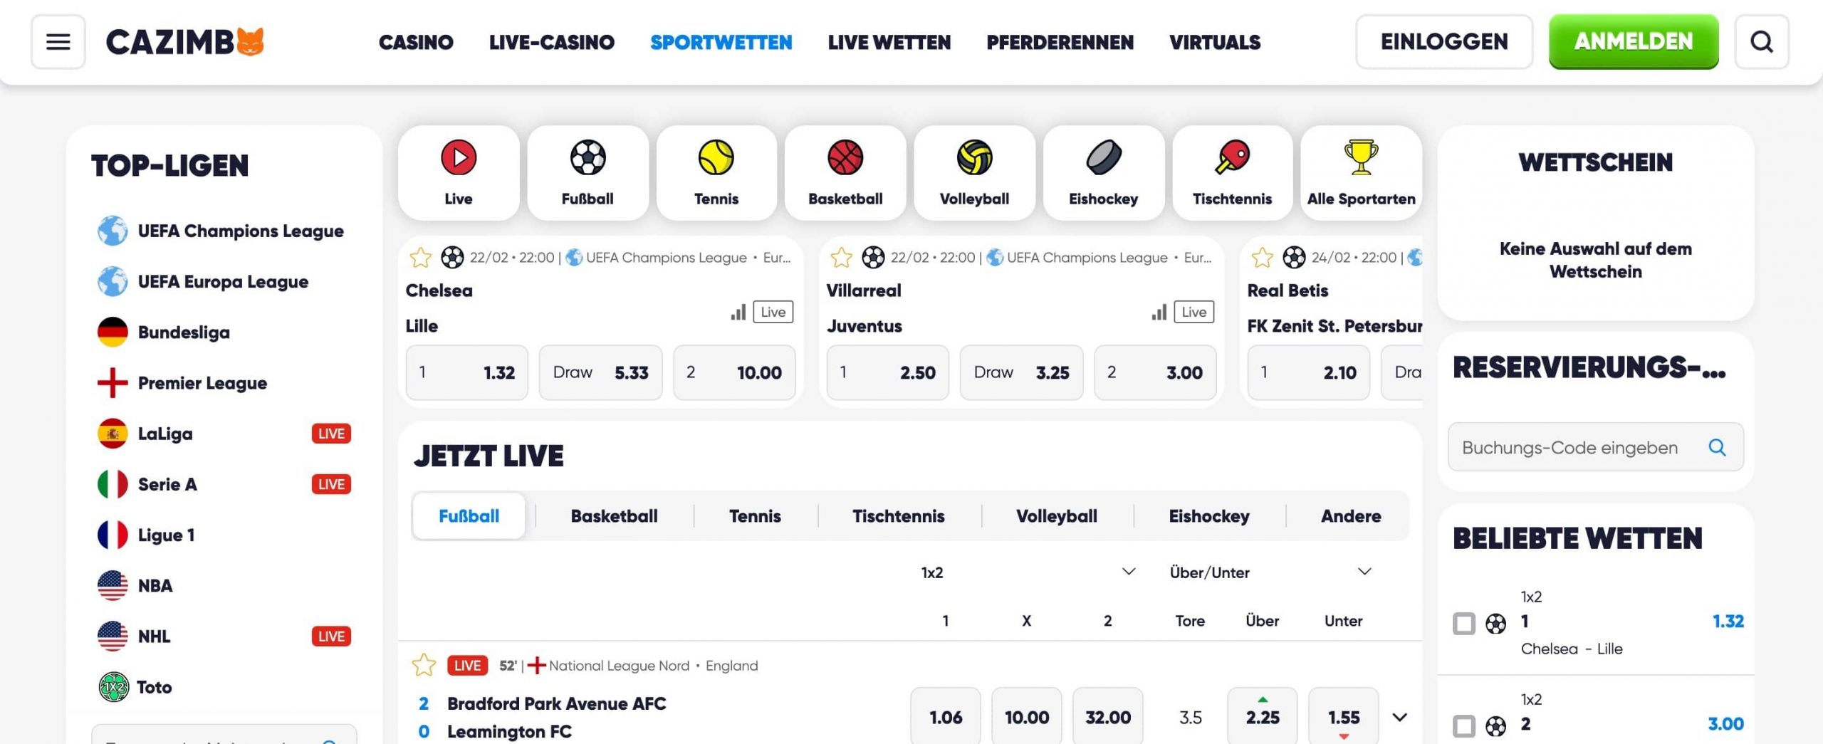The width and height of the screenshot is (1823, 744).
Task: Switch to Basketball tab in Jetzt Live
Action: [x=614, y=516]
